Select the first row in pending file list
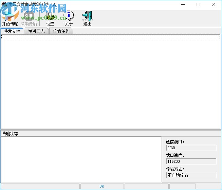The width and height of the screenshot is (222, 190). pyautogui.click(x=111, y=37)
